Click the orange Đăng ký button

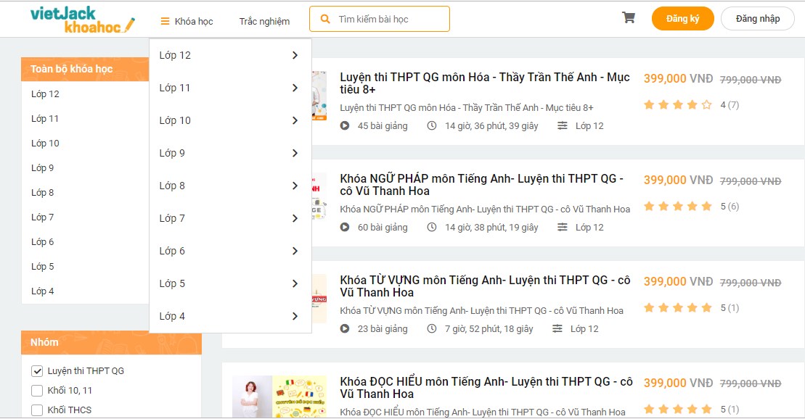[x=683, y=18]
